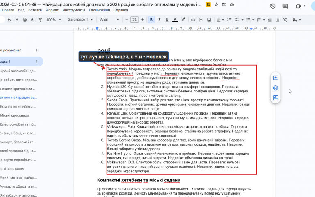Increase the paragraph indent
The width and height of the screenshot is (315, 197).
coord(277,20)
